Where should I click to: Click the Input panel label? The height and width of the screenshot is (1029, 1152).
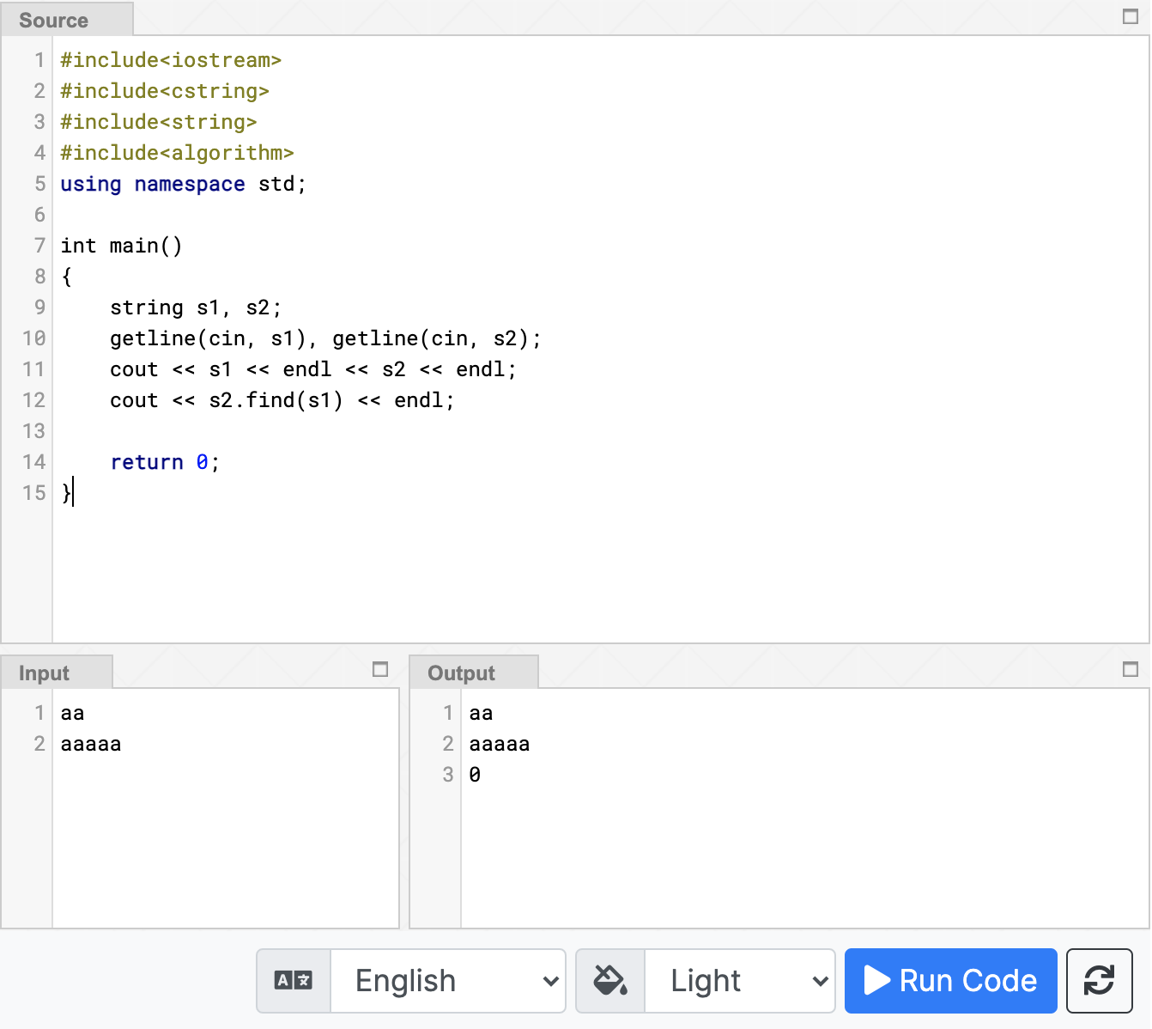pyautogui.click(x=44, y=673)
